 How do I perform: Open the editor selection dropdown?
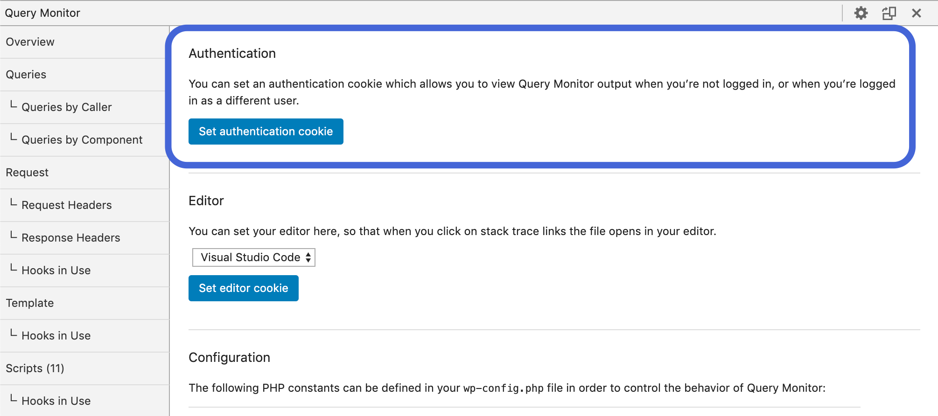(x=253, y=257)
